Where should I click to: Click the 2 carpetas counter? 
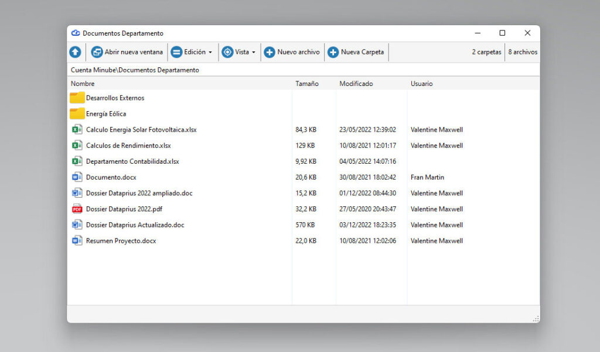coord(486,52)
